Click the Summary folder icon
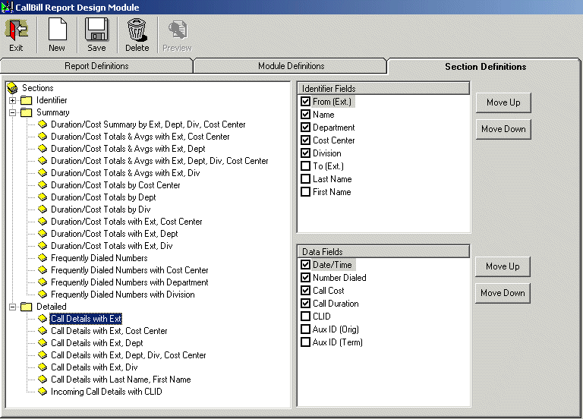 click(x=27, y=112)
